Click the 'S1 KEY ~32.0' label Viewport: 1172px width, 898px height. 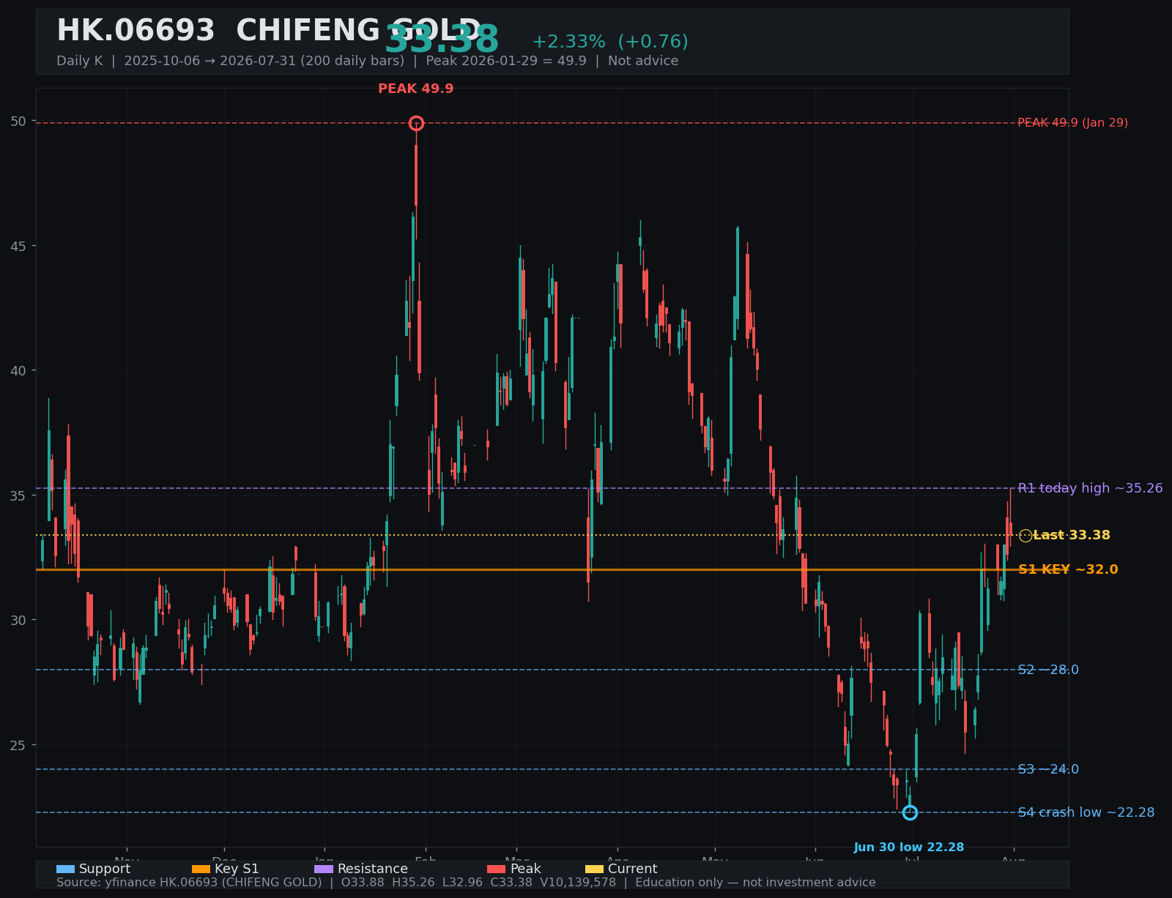(1068, 570)
